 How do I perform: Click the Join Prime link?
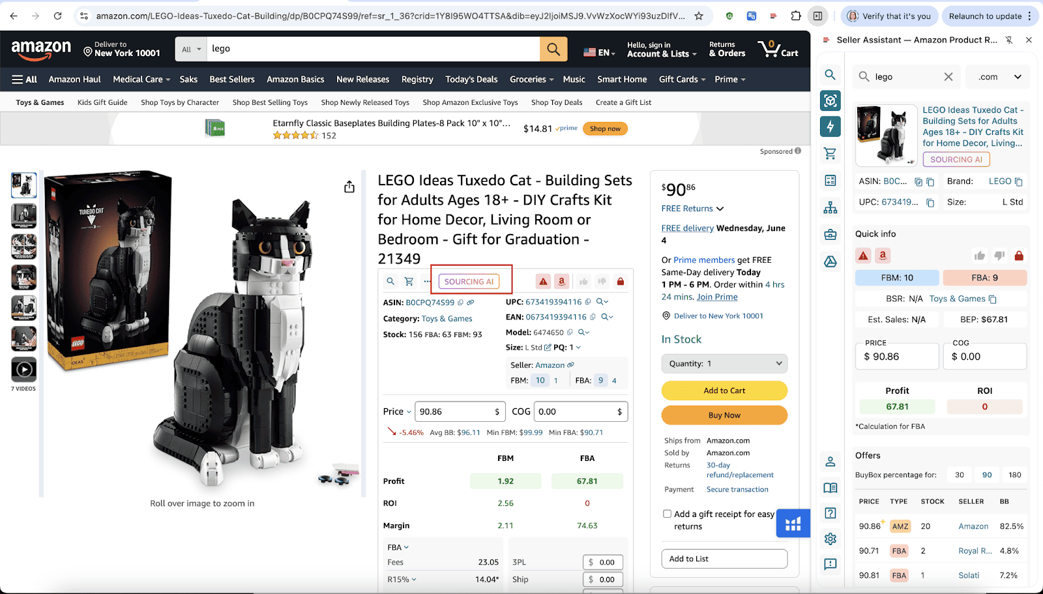point(717,297)
